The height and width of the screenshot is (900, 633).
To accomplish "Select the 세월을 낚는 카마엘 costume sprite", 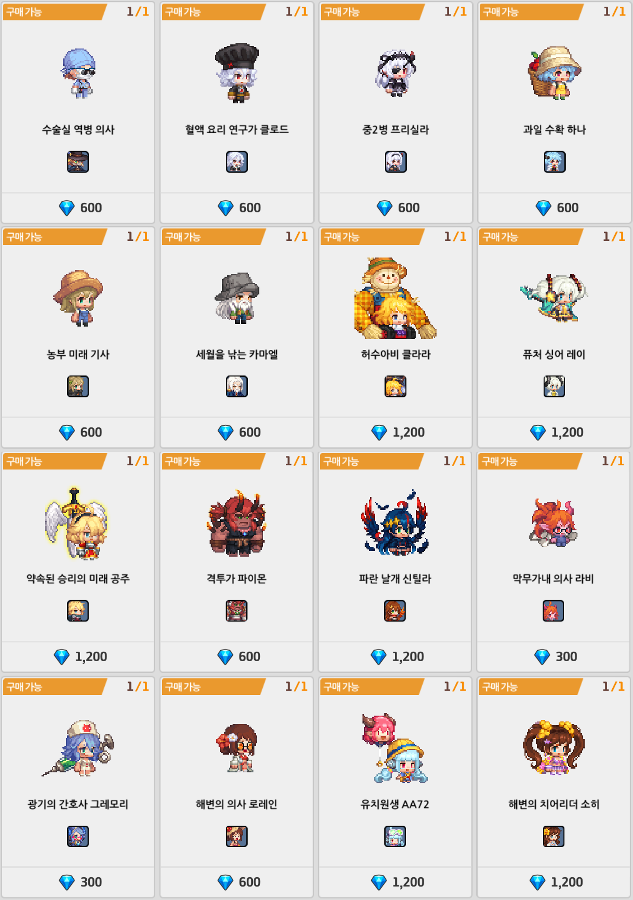I will point(237,298).
